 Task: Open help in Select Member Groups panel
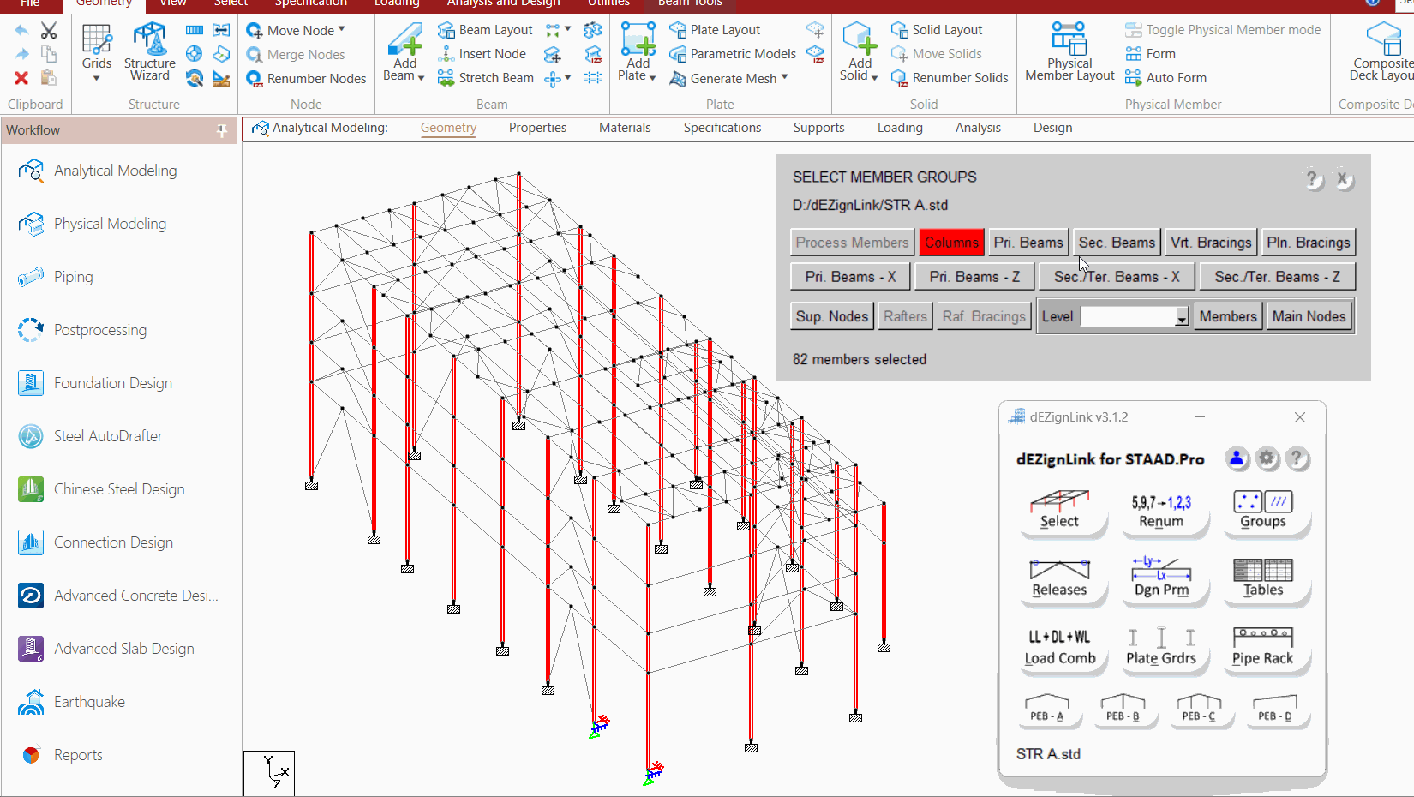point(1312,179)
